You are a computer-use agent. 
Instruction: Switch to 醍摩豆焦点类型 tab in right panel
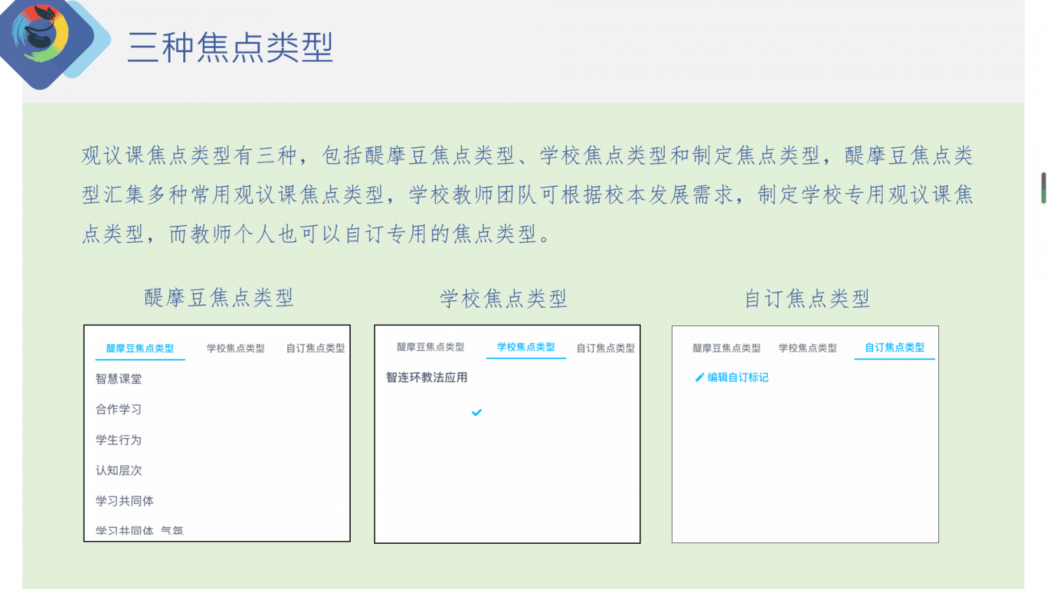pyautogui.click(x=726, y=348)
